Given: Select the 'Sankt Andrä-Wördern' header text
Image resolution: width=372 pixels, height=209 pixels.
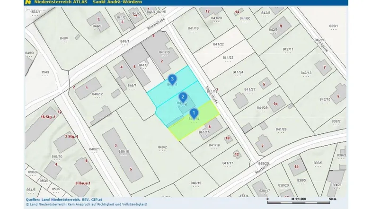Looking at the screenshot, I should (117, 2).
